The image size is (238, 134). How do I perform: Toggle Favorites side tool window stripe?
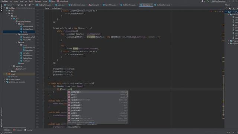[1, 123]
